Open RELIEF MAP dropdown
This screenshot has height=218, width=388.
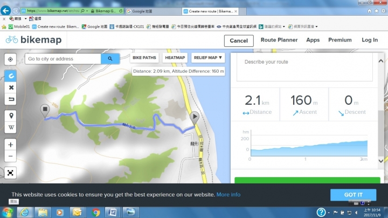(208, 58)
